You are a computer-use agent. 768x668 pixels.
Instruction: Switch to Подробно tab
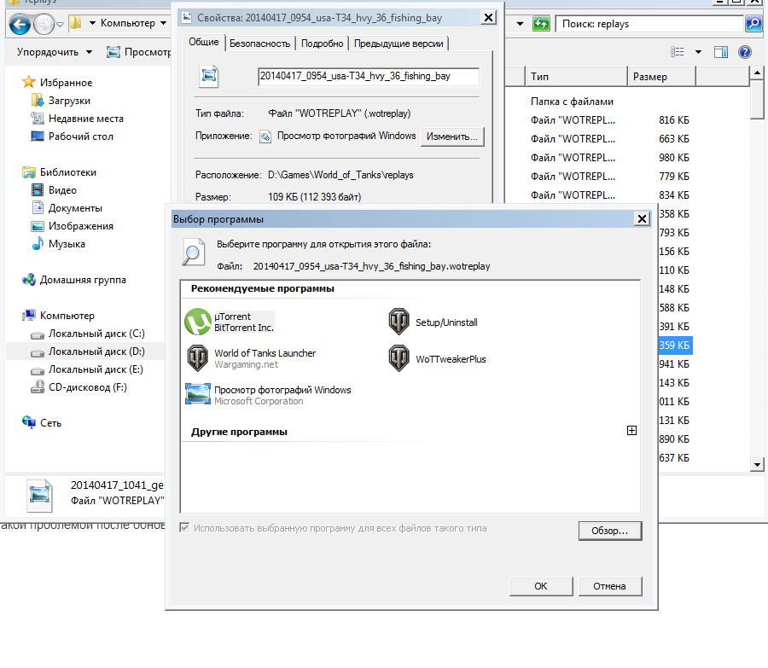pos(322,44)
